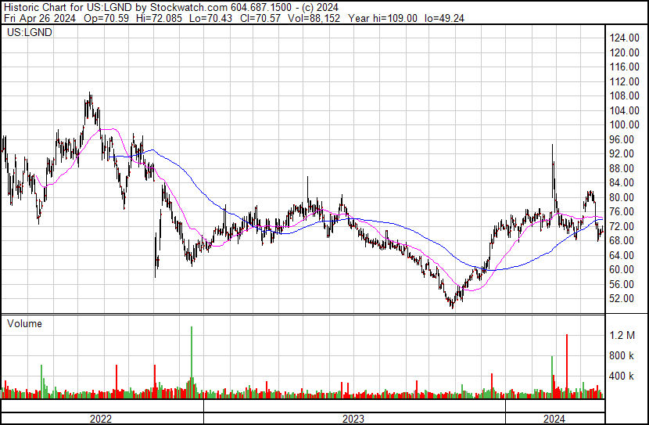
Task: Click the Volume panel label
Action: click(x=24, y=323)
